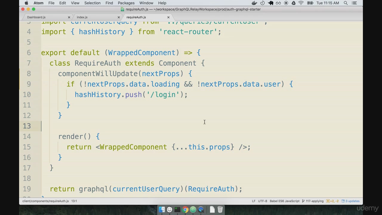Change the UTF-8 file encoding selector
The height and width of the screenshot is (215, 382).
click(x=263, y=201)
